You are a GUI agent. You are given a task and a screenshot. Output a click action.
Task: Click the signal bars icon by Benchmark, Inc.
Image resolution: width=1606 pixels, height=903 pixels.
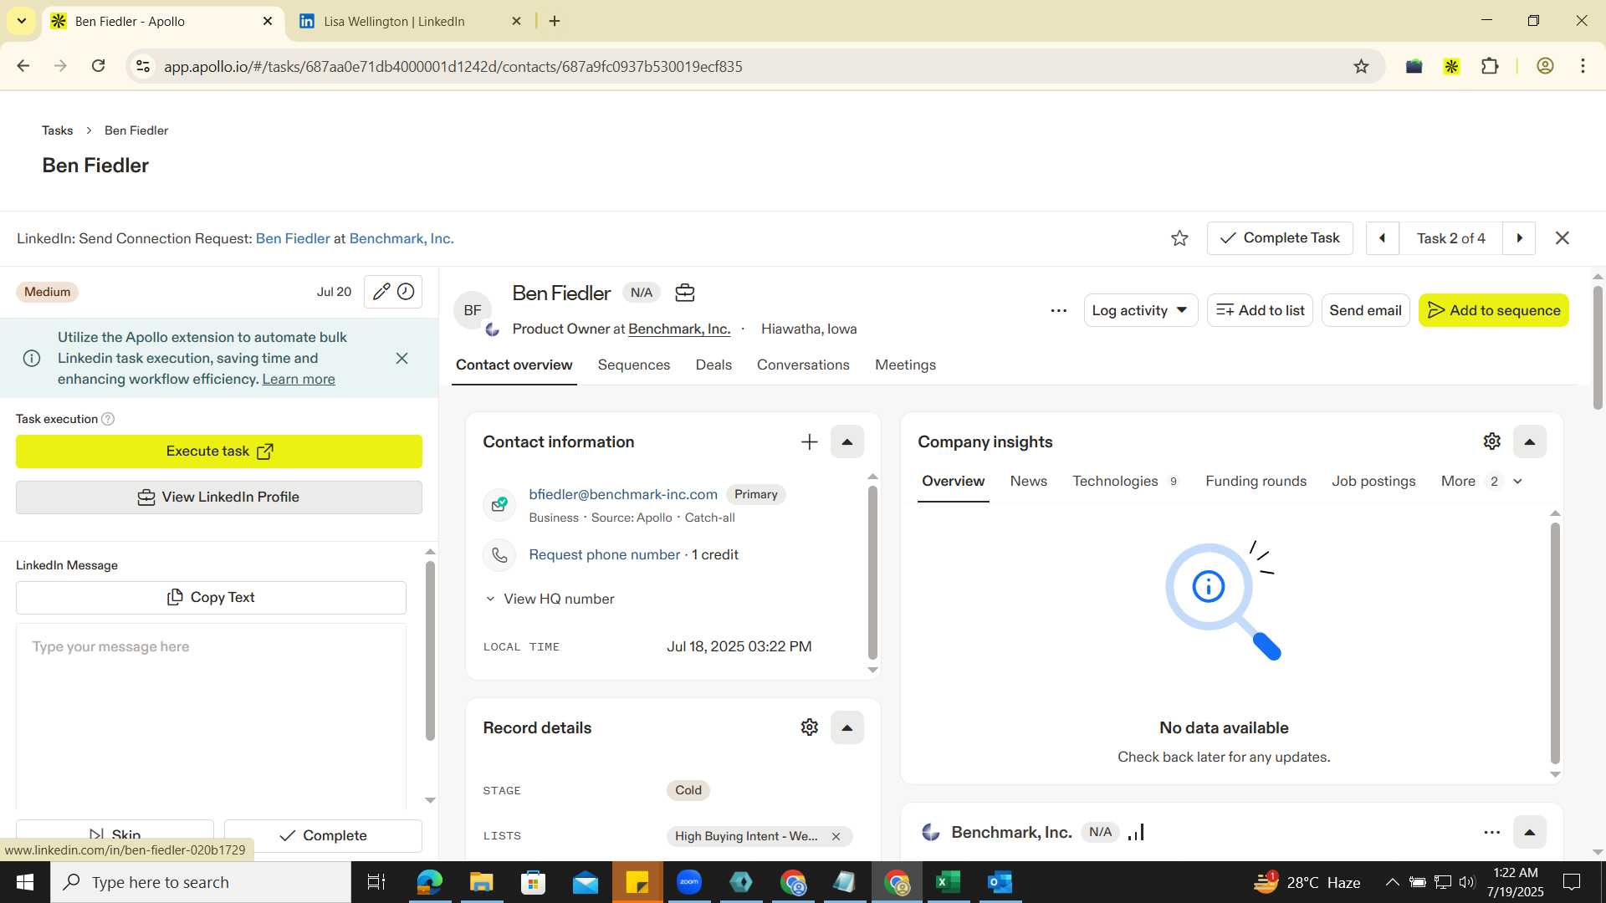1136,832
